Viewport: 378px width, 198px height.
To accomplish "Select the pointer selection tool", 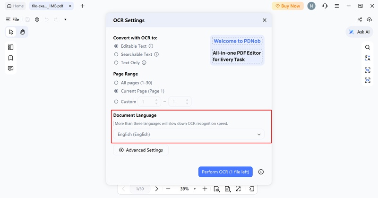I will pyautogui.click(x=11, y=32).
